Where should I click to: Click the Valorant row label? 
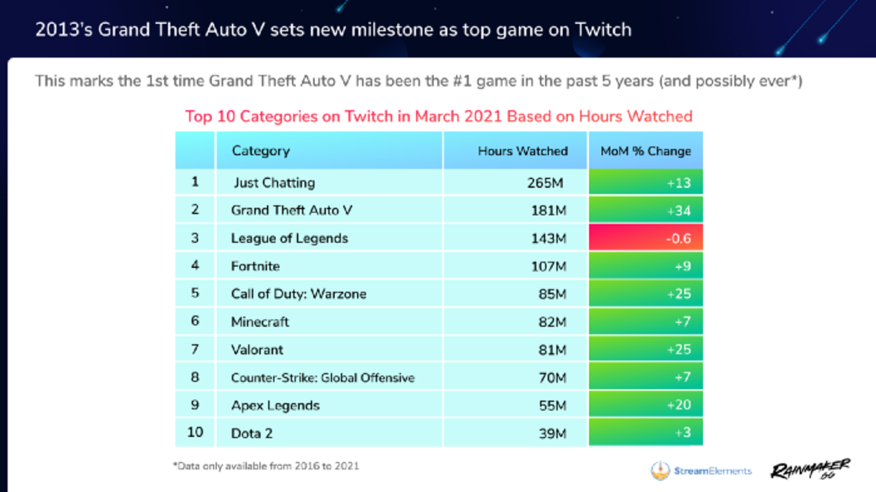[x=257, y=350]
